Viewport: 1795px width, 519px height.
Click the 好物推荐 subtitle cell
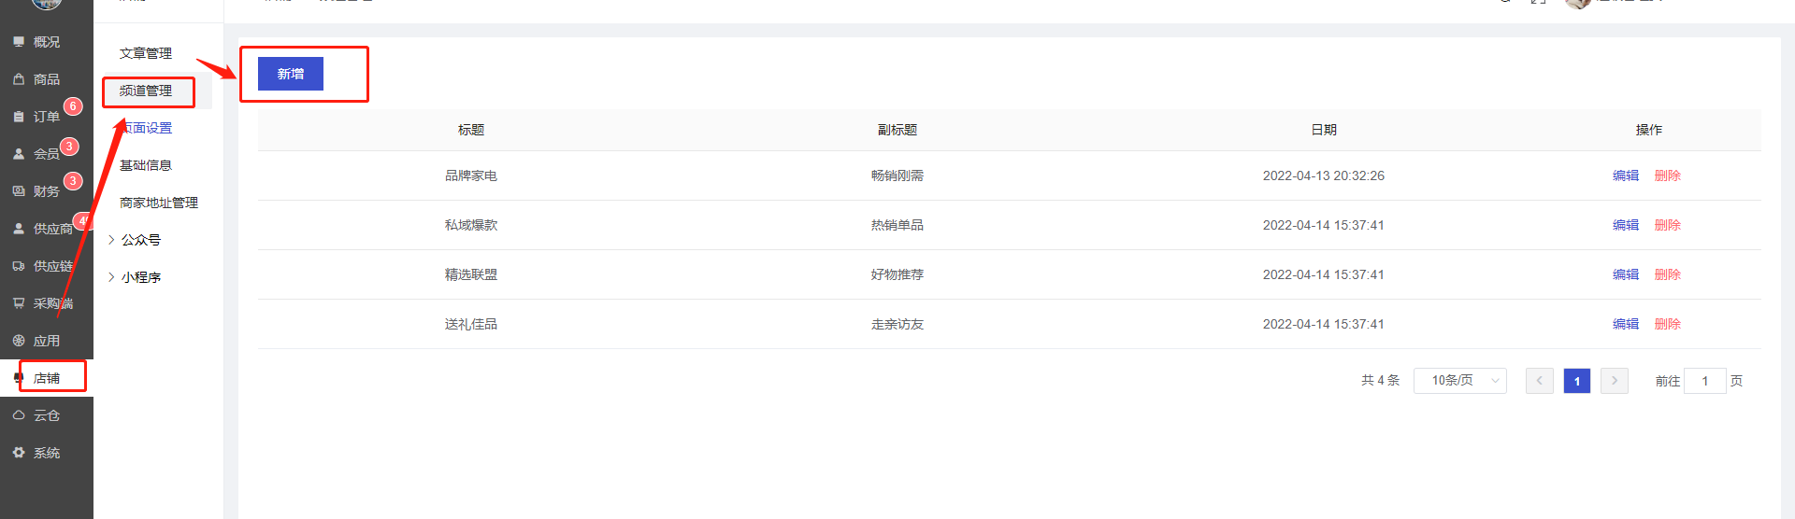(x=897, y=274)
